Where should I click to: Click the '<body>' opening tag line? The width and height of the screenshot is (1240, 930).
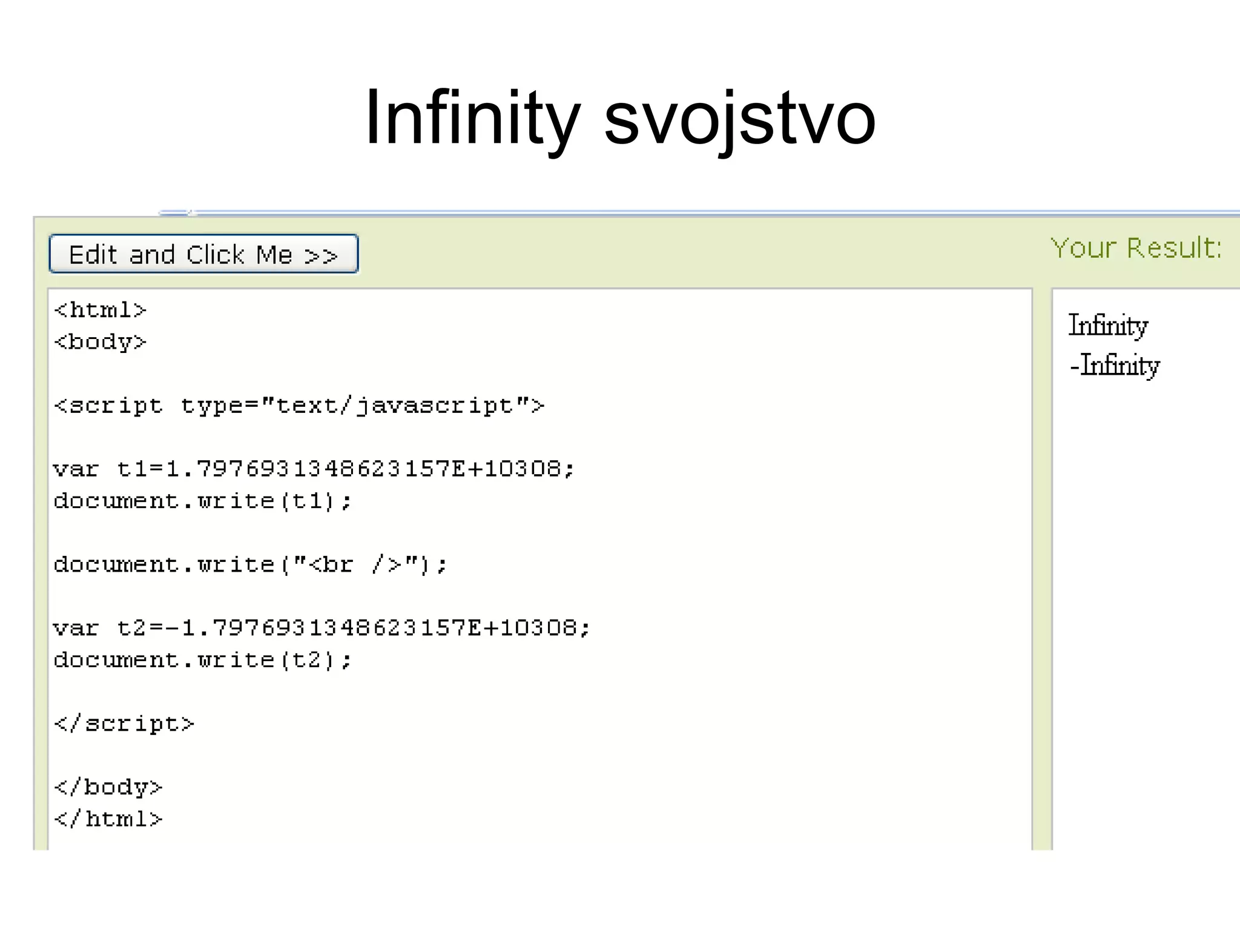pos(101,342)
